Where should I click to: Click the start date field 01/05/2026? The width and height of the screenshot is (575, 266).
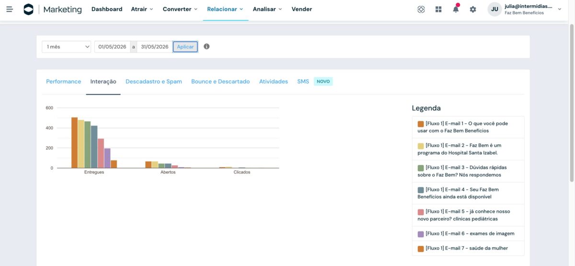click(113, 46)
